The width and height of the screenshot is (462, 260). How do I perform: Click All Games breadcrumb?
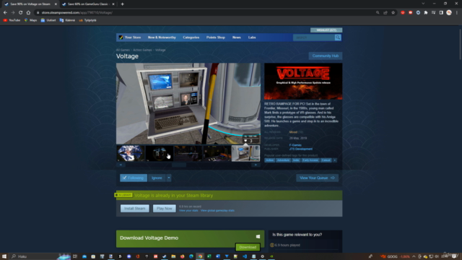[x=123, y=50]
